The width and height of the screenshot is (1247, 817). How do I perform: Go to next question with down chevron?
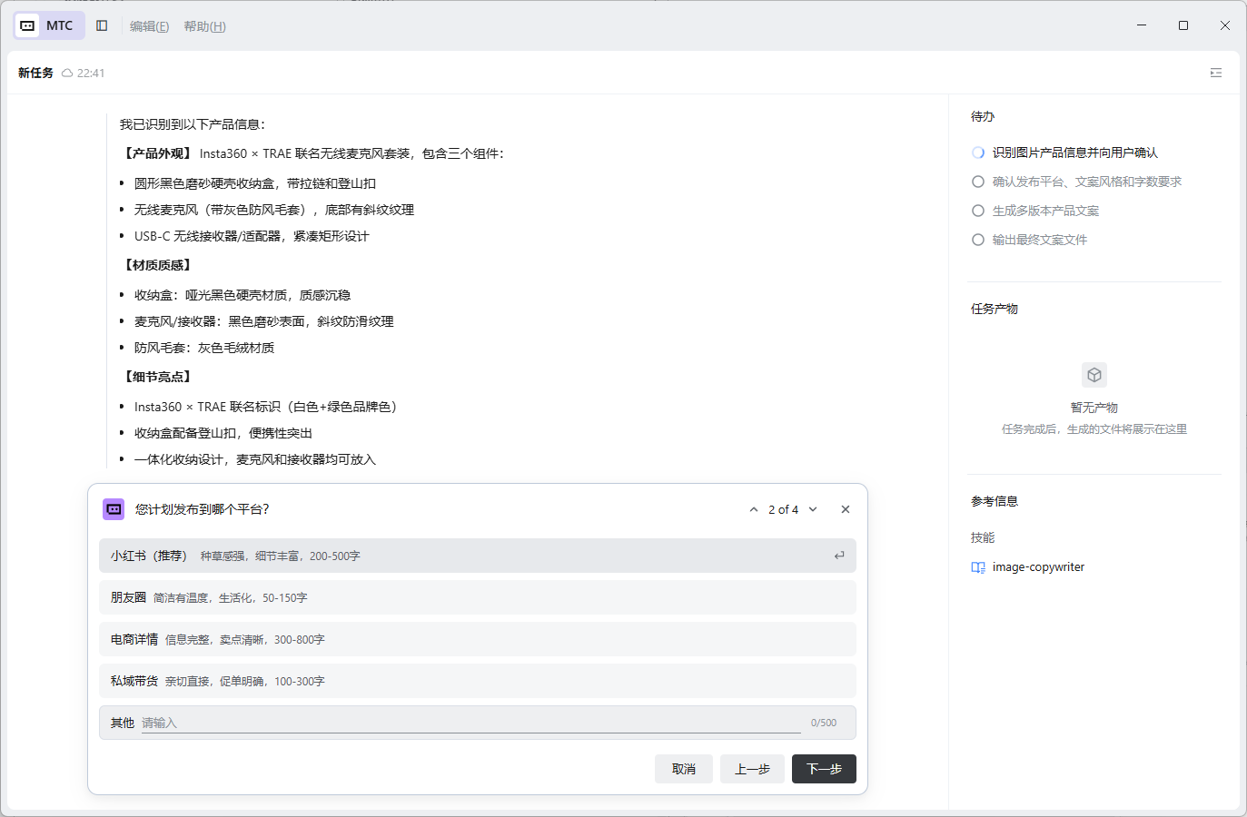click(813, 509)
